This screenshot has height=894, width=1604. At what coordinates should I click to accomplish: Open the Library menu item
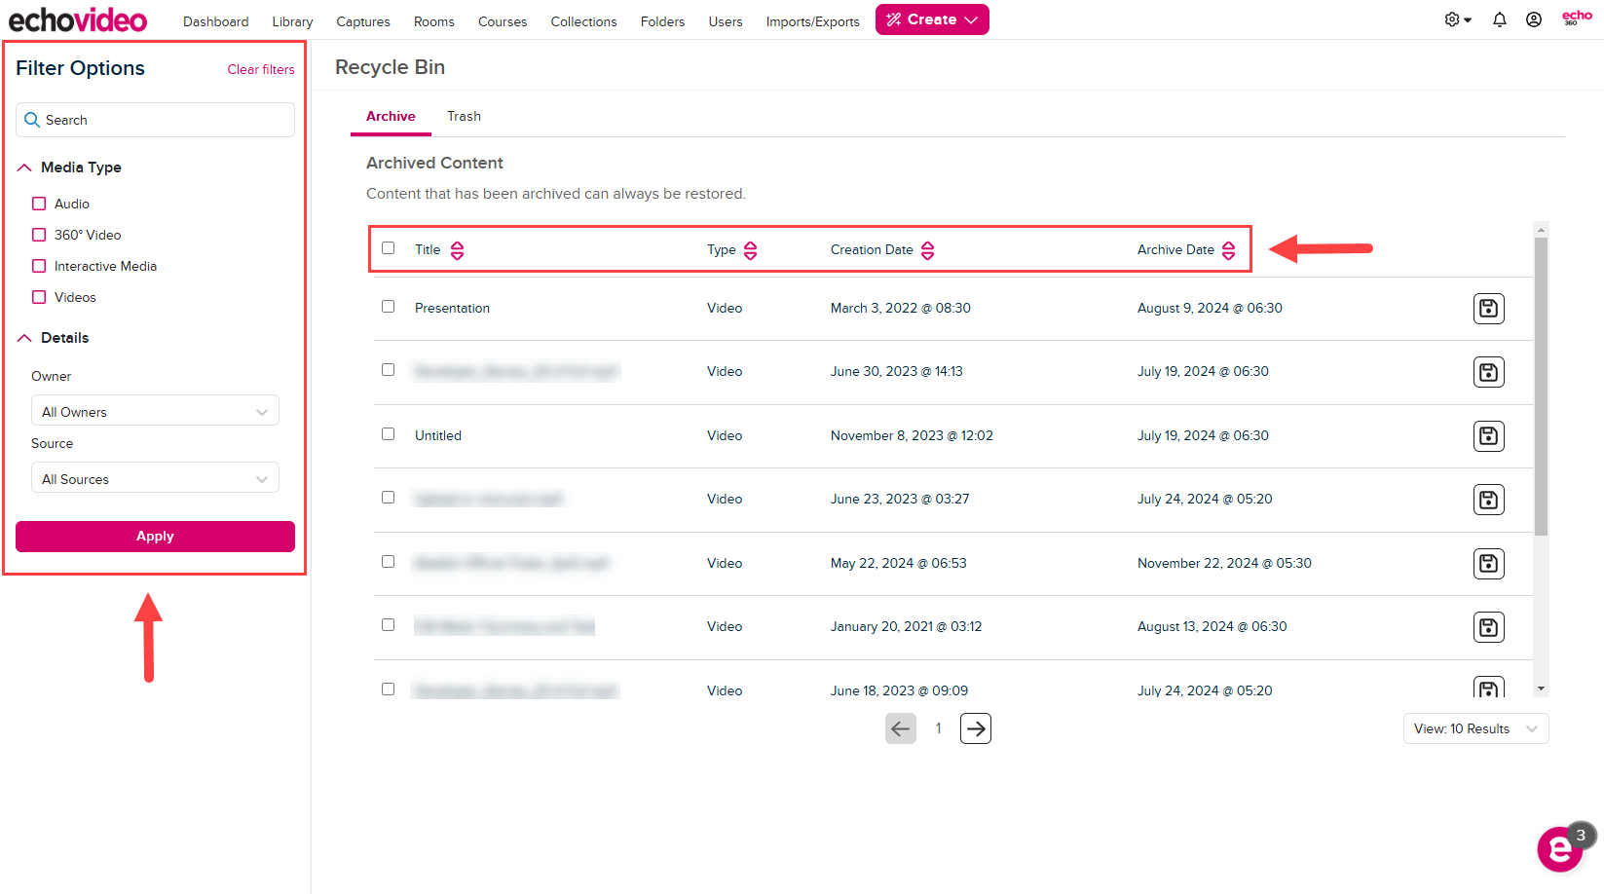[x=292, y=21]
